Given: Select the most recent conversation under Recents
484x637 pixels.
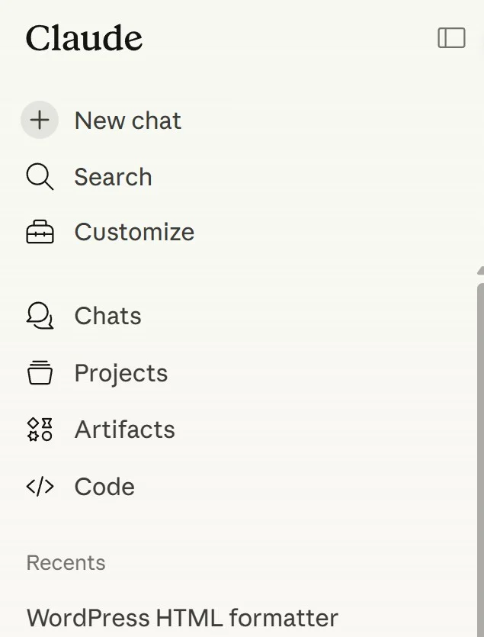Looking at the screenshot, I should pos(181,617).
